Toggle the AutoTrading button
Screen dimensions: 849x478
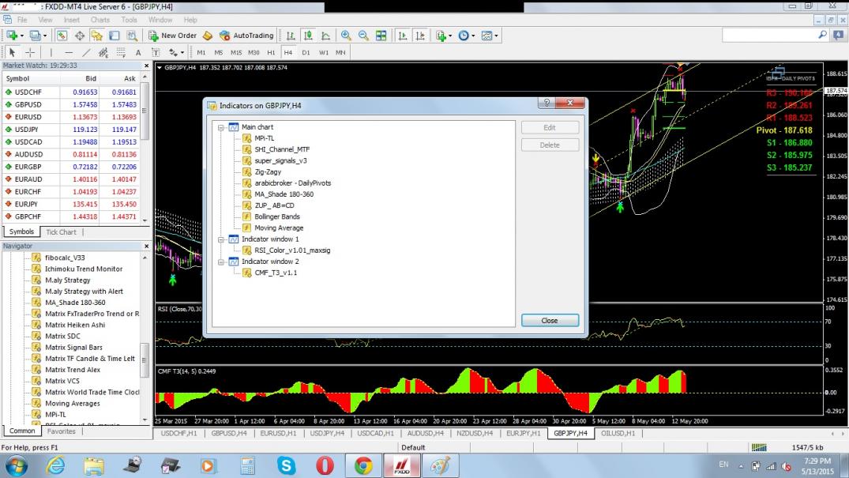click(x=246, y=36)
